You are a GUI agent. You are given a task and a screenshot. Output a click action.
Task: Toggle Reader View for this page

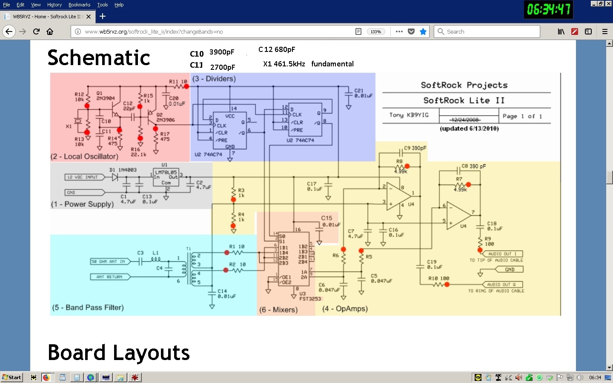[358, 31]
